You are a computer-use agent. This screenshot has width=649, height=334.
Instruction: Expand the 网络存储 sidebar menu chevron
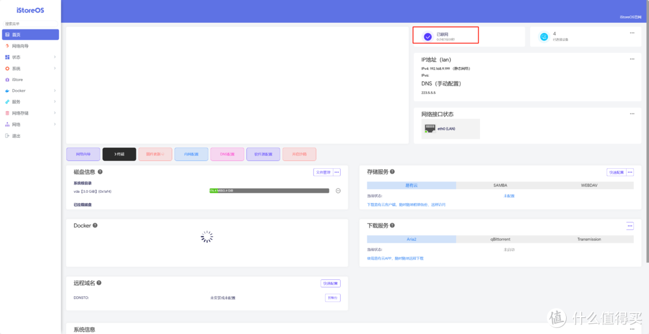(x=55, y=113)
